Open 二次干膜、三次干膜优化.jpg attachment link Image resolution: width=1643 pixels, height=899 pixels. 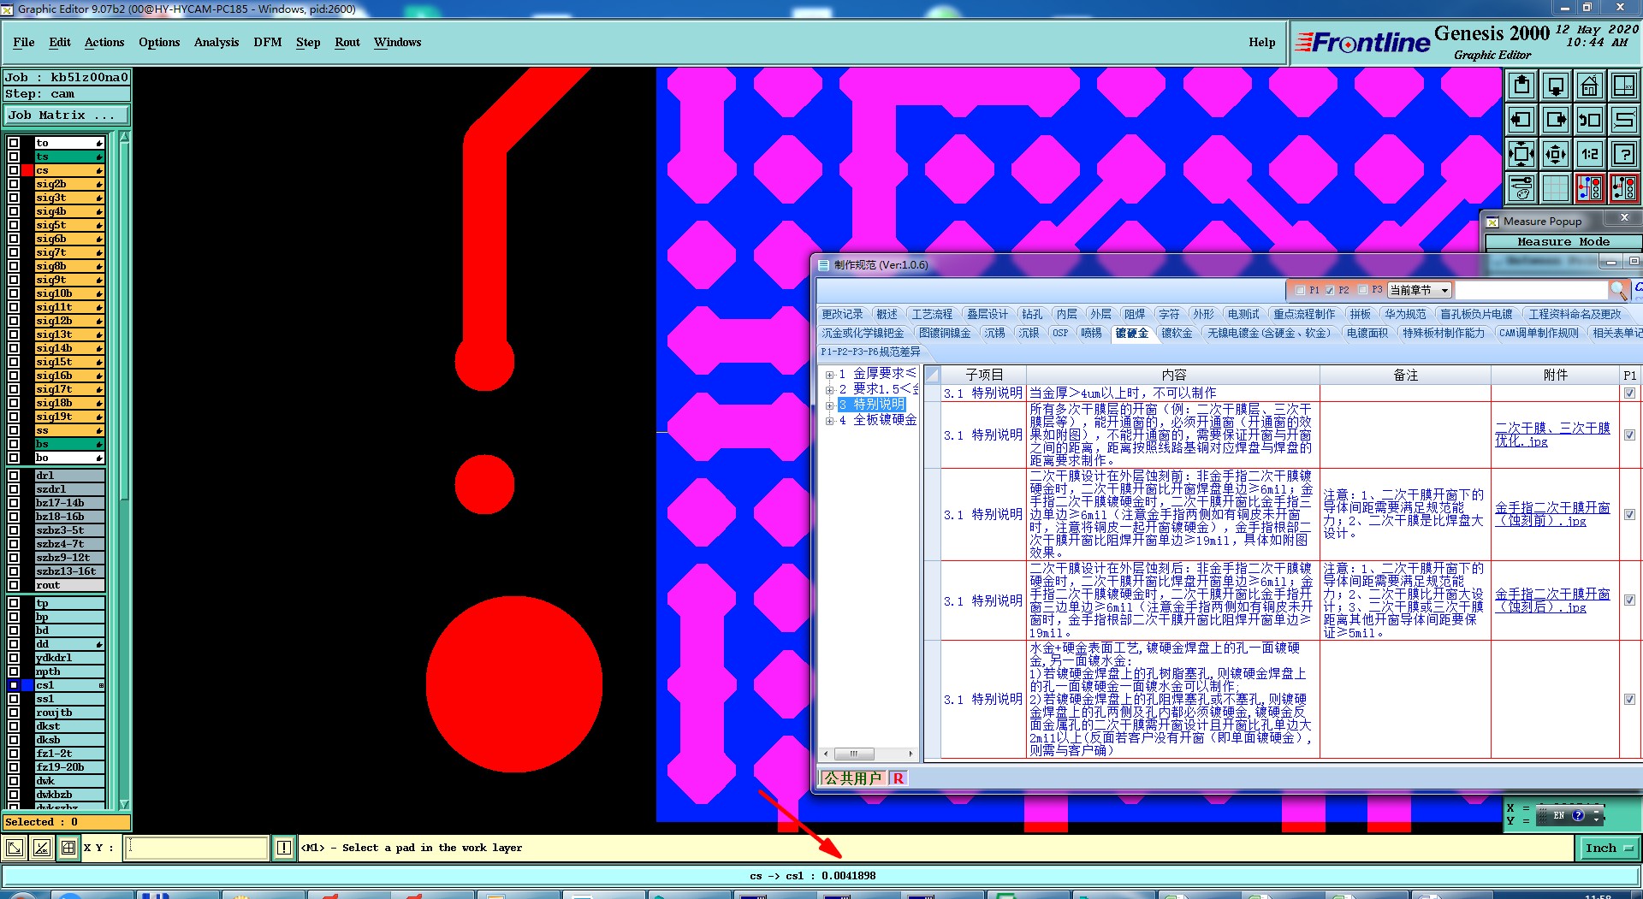(1552, 435)
